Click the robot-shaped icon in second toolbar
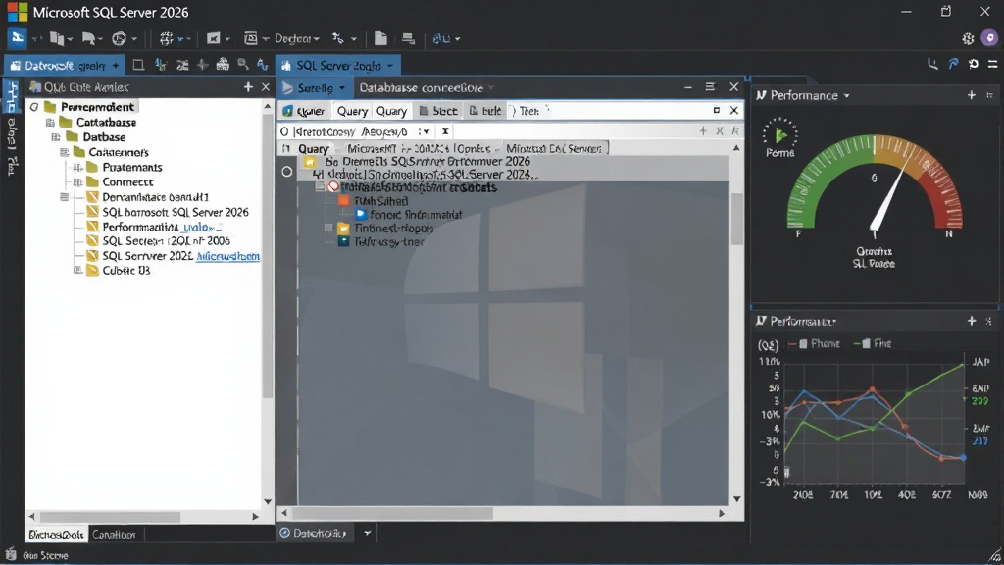Viewport: 1004px width, 565px height. (x=223, y=64)
